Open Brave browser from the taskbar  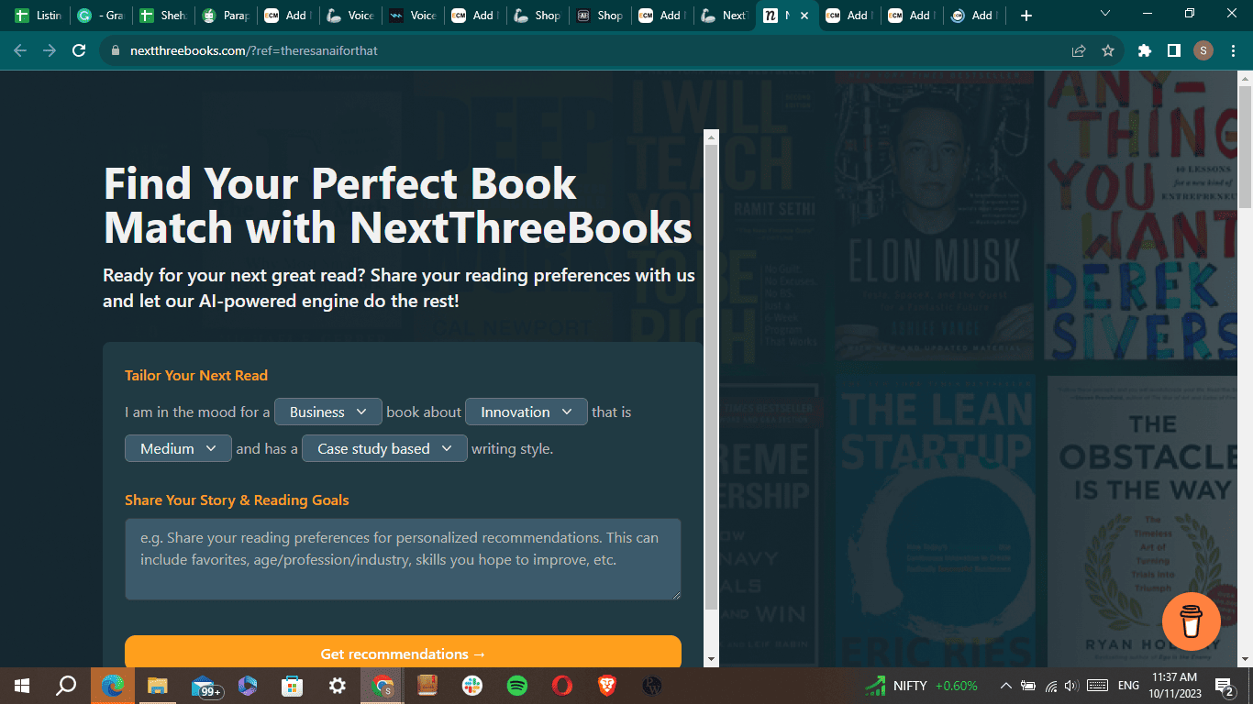tap(606, 685)
